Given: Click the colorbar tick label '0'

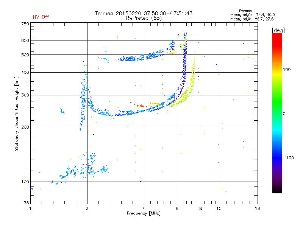Looking at the screenshot, I should [284, 114].
